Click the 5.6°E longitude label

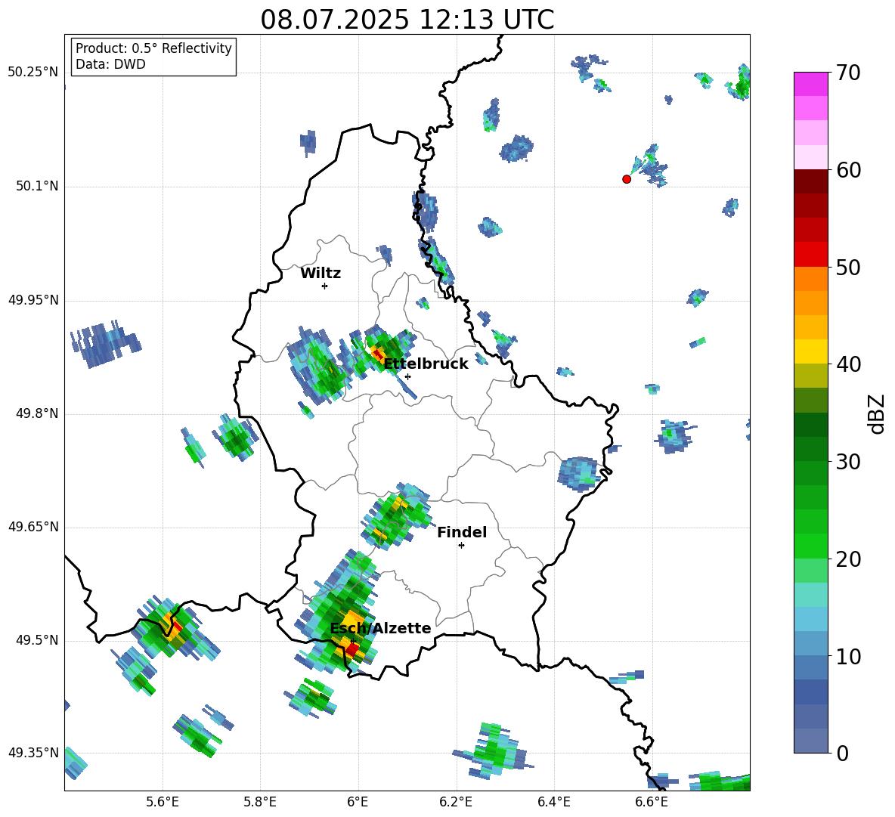[163, 802]
